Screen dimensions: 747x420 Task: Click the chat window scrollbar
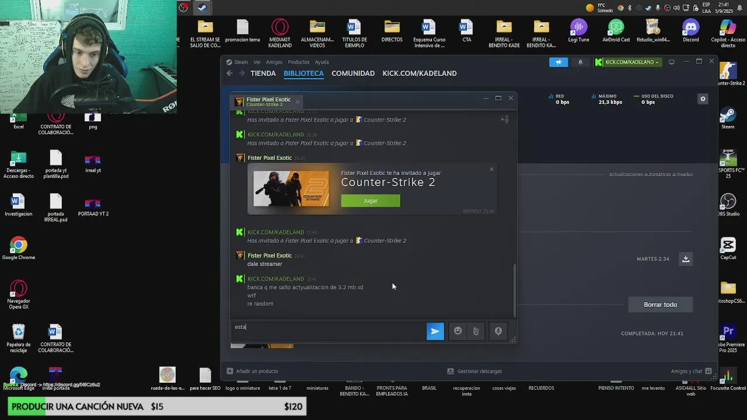point(514,290)
